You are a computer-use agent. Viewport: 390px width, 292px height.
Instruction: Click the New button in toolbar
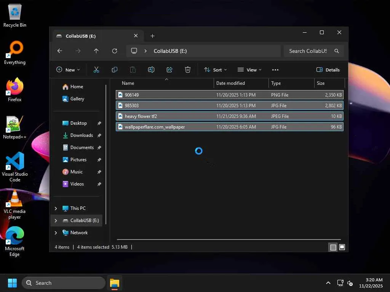[68, 70]
